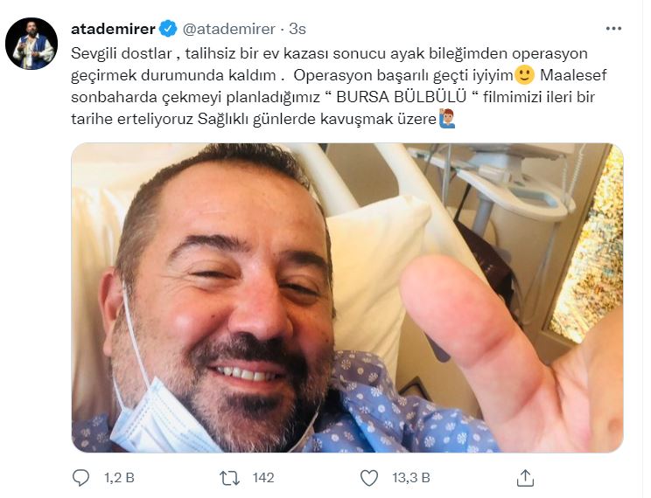This screenshot has width=651, height=498.
Task: Click the raising-hand man emoji after üzere
Action: (447, 119)
